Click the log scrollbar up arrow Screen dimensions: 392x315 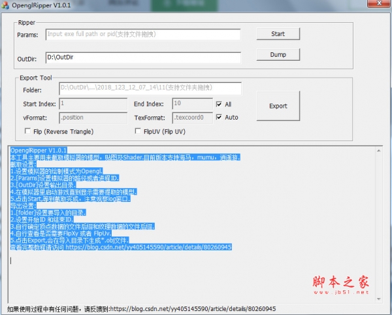coord(379,151)
